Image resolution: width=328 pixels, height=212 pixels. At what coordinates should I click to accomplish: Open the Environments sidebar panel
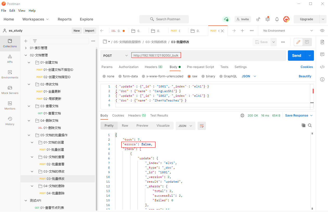pyautogui.click(x=10, y=74)
